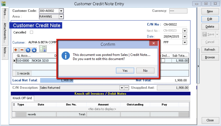Expand the Customer Code dropdown
221x126 pixels.
(61, 11)
